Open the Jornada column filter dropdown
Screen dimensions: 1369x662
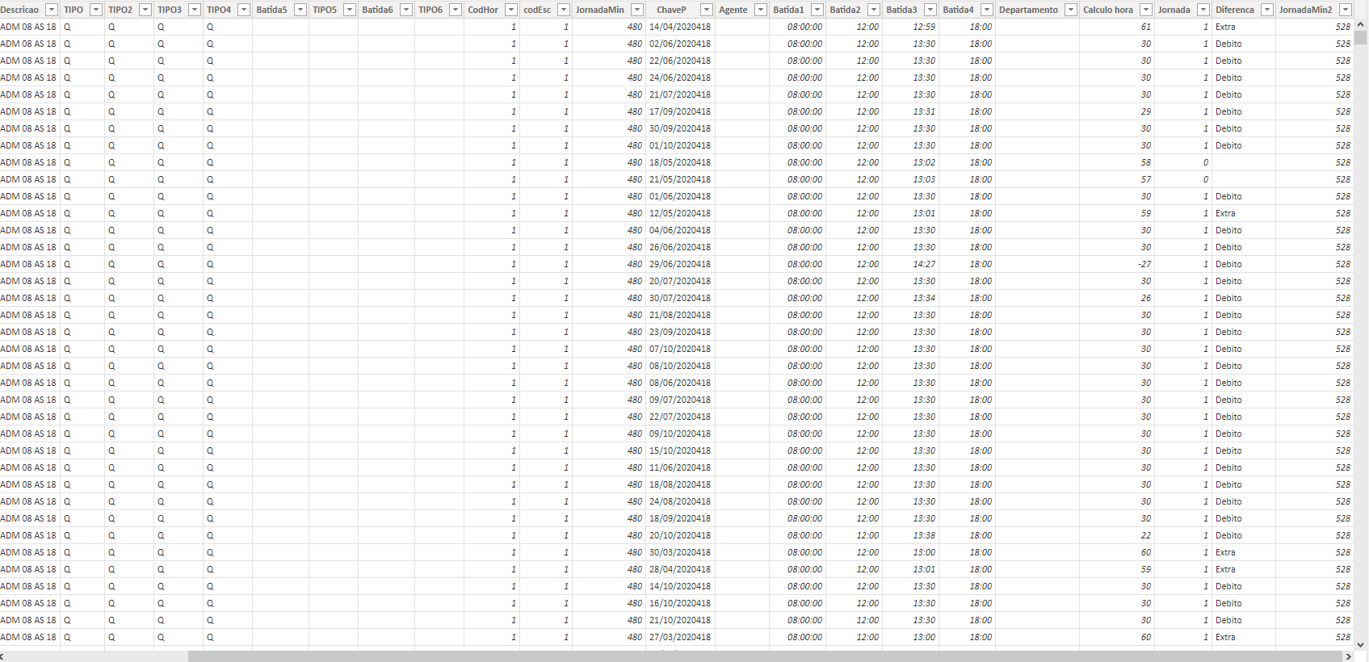point(1203,10)
